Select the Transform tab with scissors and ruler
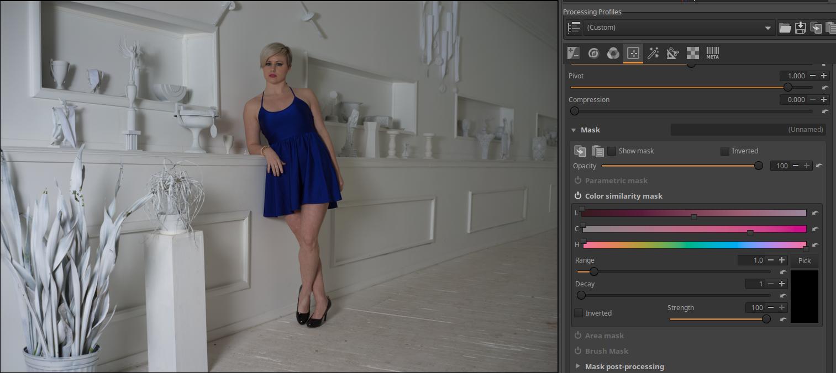 [672, 54]
